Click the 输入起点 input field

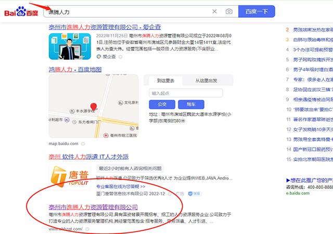[186, 93]
